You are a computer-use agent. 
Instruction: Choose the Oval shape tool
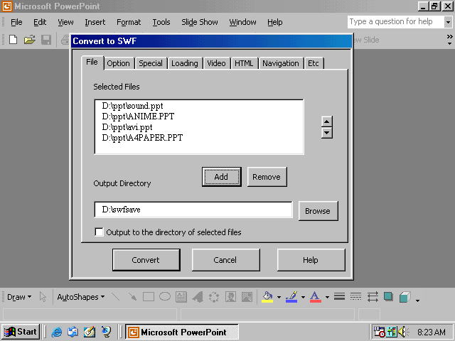[165, 297]
